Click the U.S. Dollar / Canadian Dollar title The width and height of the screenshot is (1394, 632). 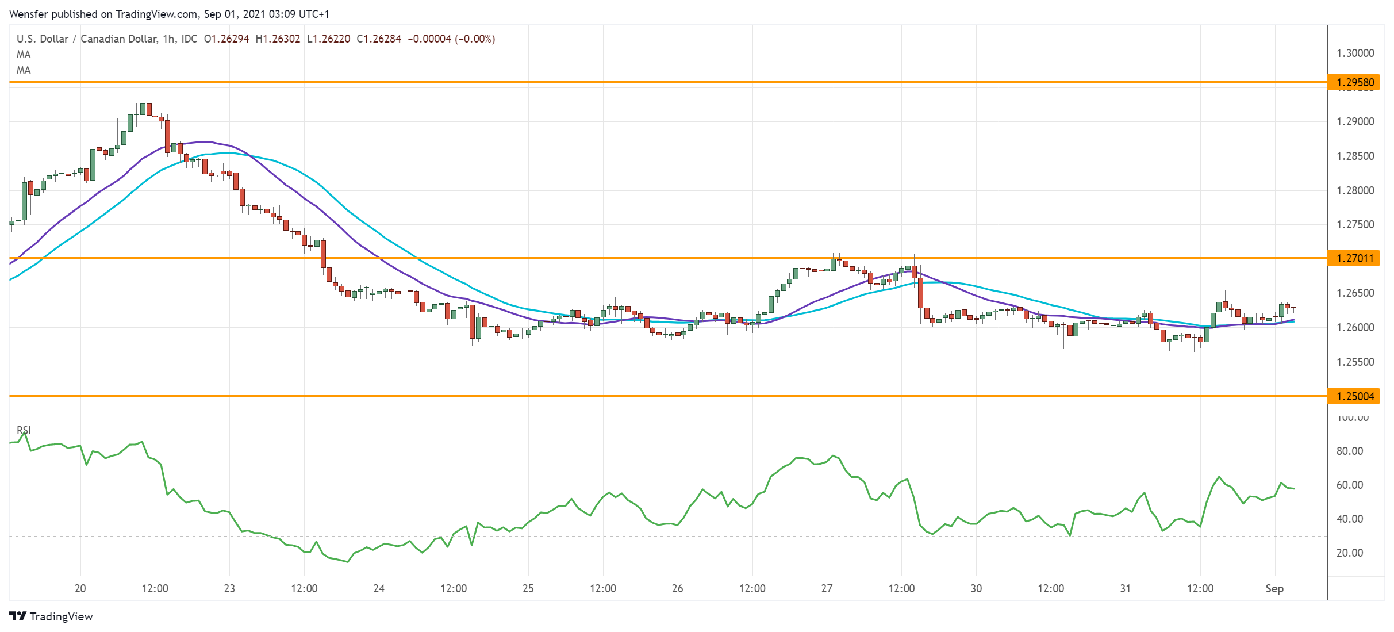tap(86, 39)
